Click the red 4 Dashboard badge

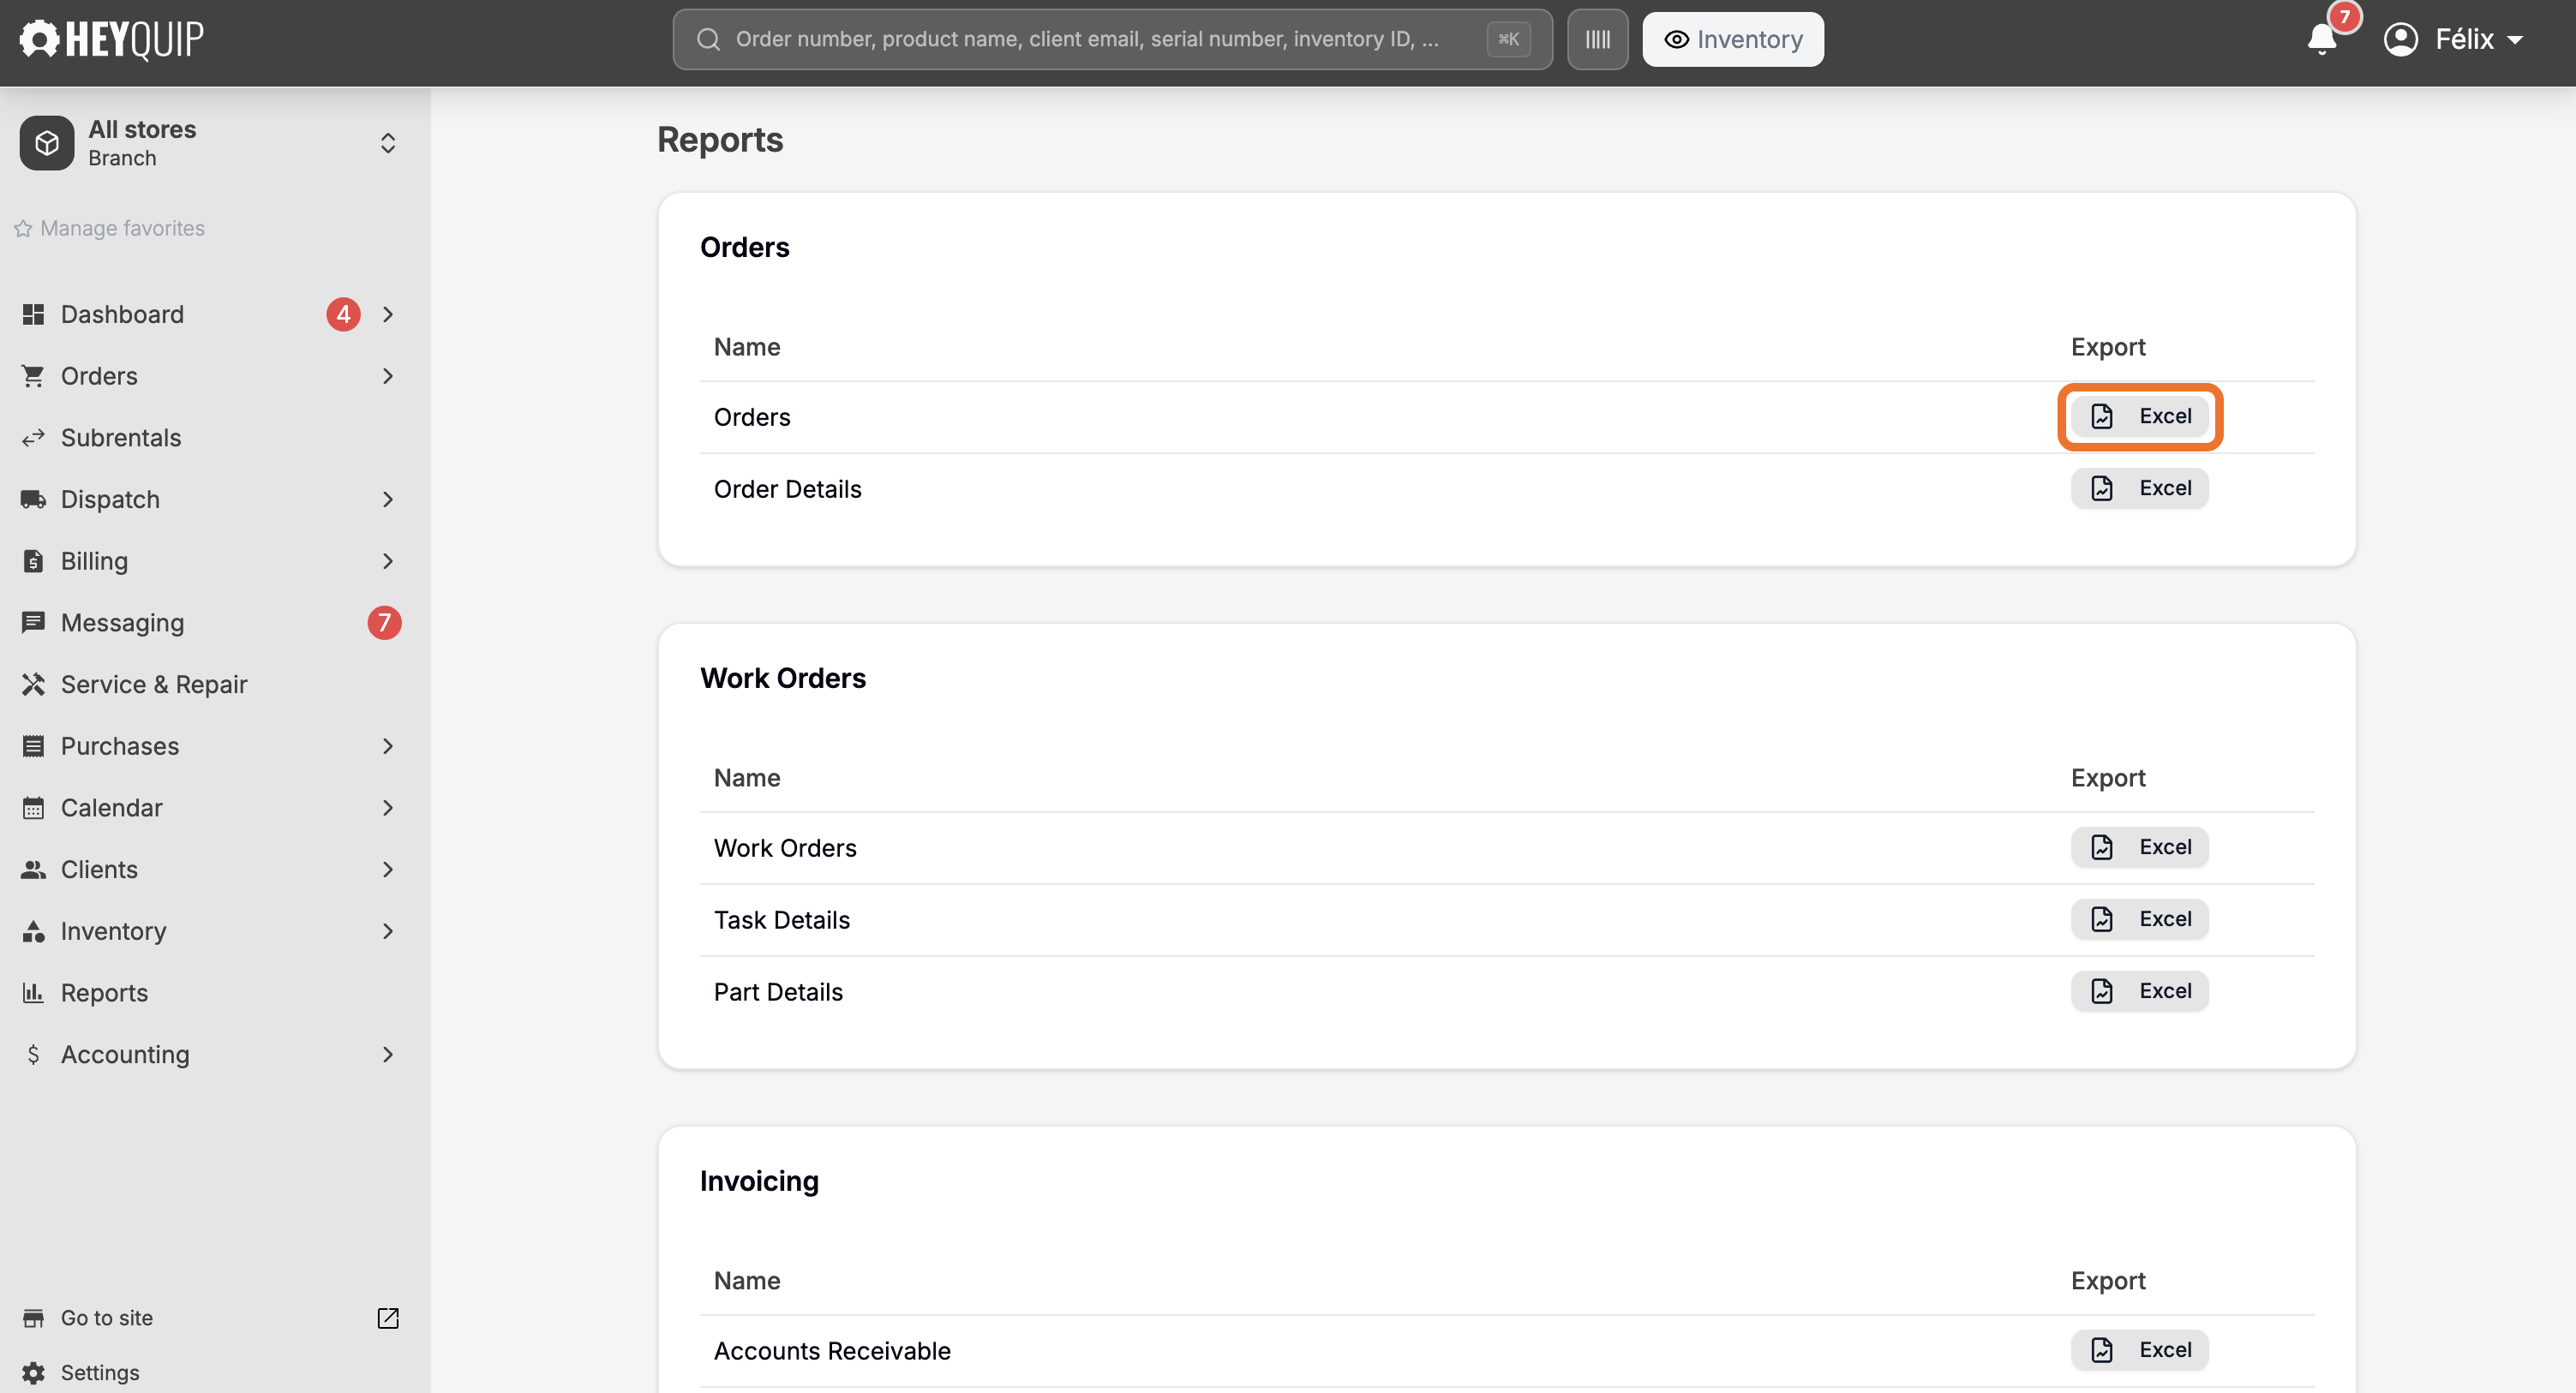point(343,314)
